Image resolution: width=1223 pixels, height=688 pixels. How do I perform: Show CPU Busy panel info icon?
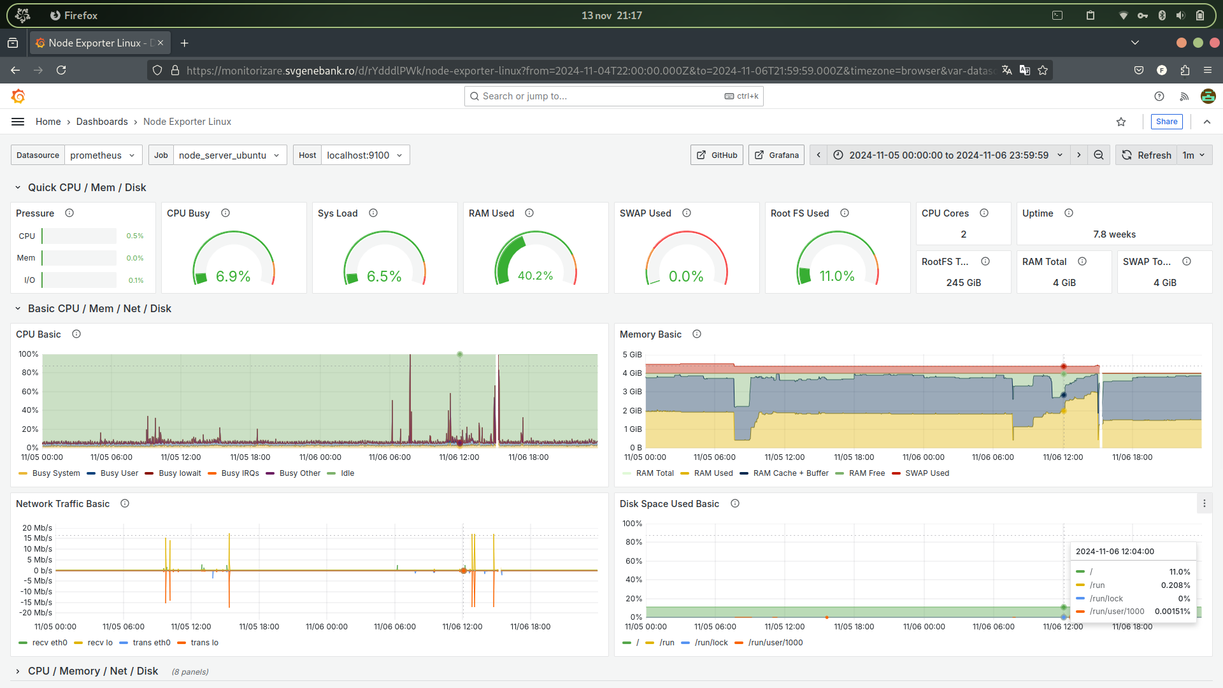pos(225,213)
